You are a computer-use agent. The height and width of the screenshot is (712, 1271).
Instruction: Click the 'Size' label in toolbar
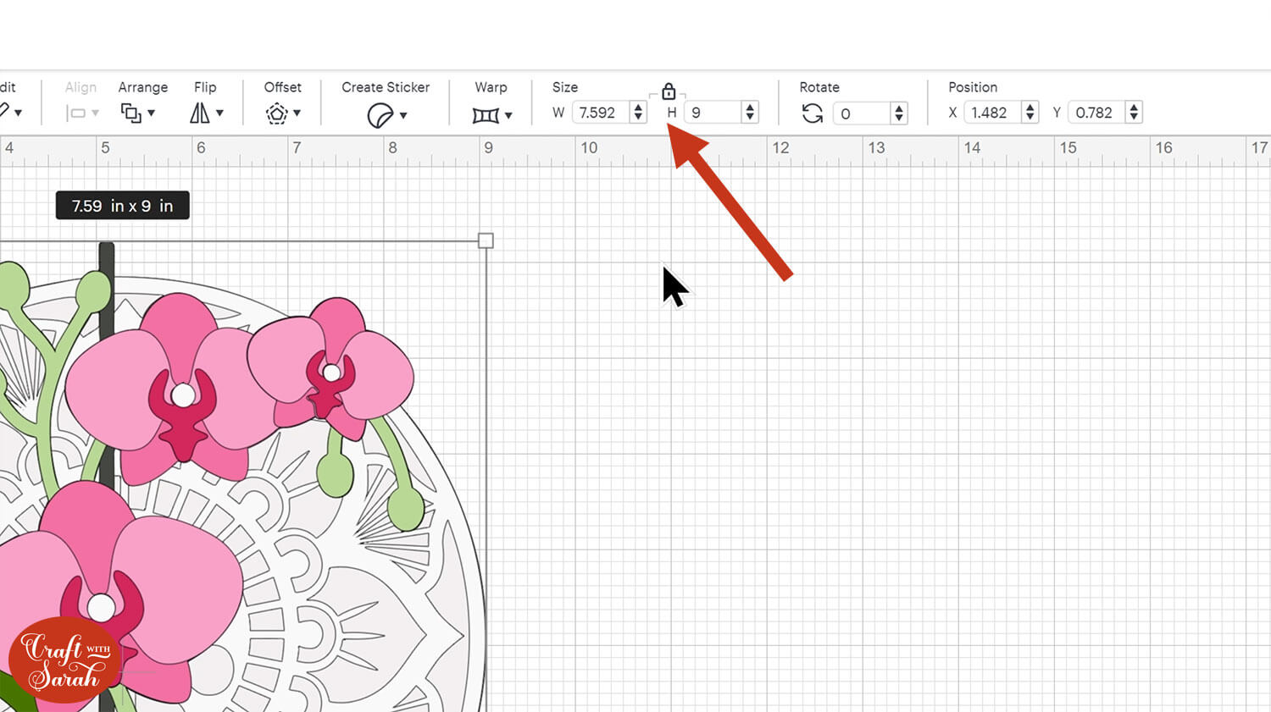tap(565, 87)
